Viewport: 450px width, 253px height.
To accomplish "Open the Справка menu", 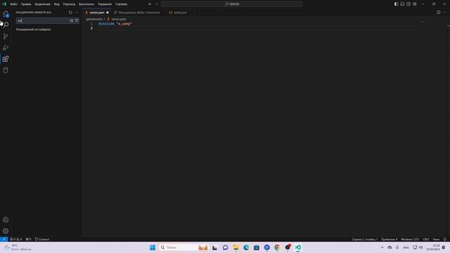I will pyautogui.click(x=121, y=4).
